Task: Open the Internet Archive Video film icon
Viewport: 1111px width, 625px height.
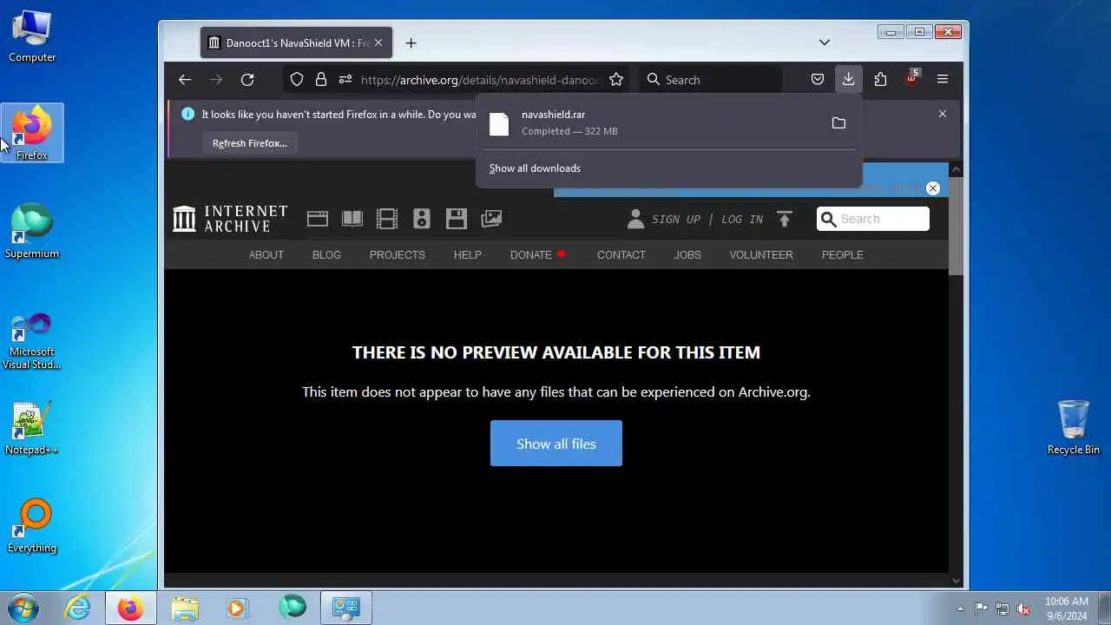Action: pyautogui.click(x=387, y=219)
